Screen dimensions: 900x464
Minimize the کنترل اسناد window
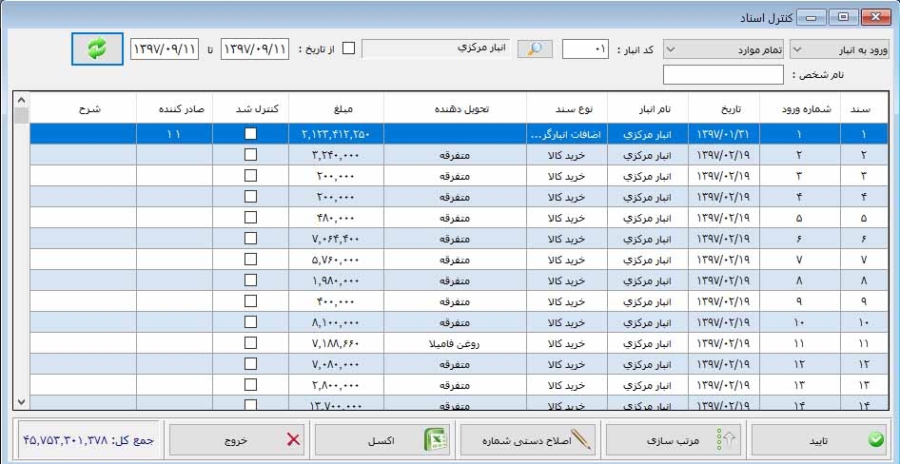(811, 18)
